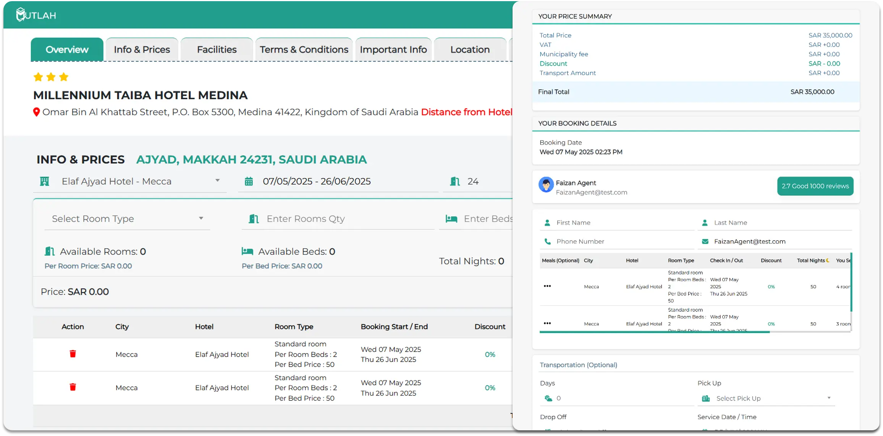
Task: Open the Info & Prices tab
Action: pyautogui.click(x=142, y=50)
